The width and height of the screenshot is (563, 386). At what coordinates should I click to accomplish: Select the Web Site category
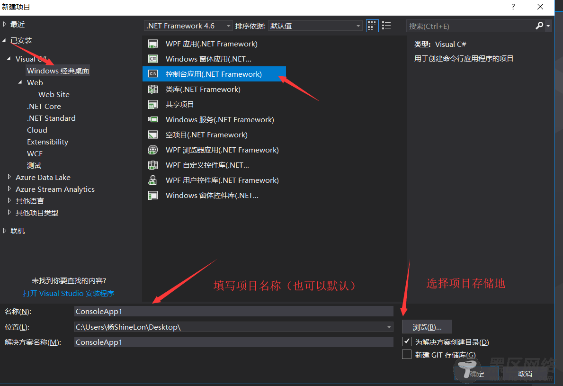[x=54, y=94]
